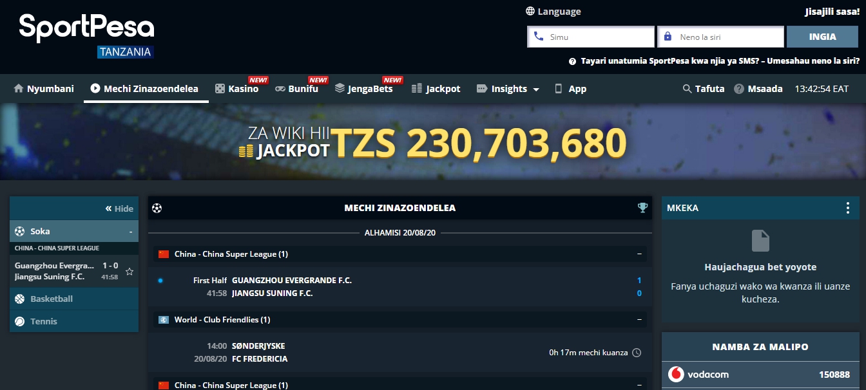Hide the sports sidebar panel
The height and width of the screenshot is (390, 866).
coord(120,209)
